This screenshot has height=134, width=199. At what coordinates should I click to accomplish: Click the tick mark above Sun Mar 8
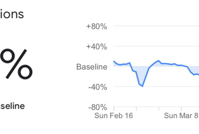pyautogui.click(x=181, y=109)
